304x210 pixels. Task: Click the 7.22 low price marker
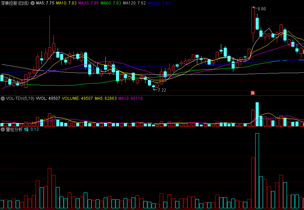tap(162, 90)
